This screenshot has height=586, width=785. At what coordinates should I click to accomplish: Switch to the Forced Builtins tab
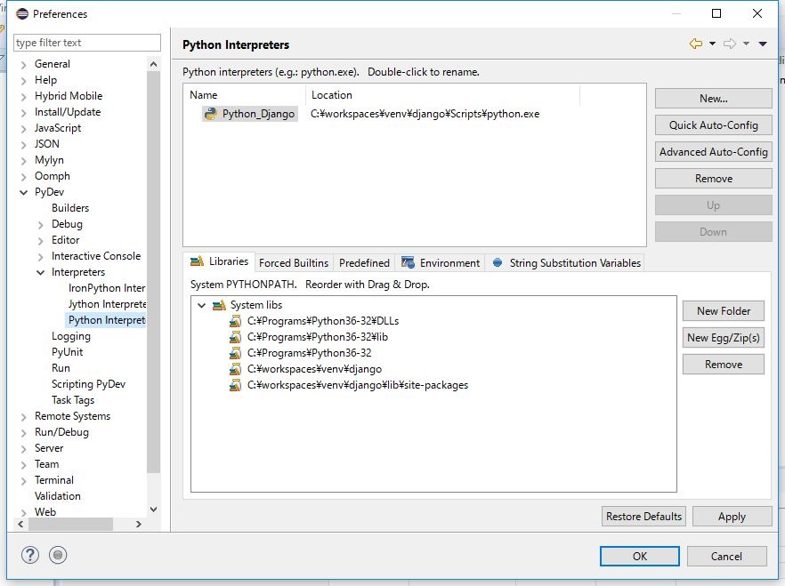tap(293, 262)
